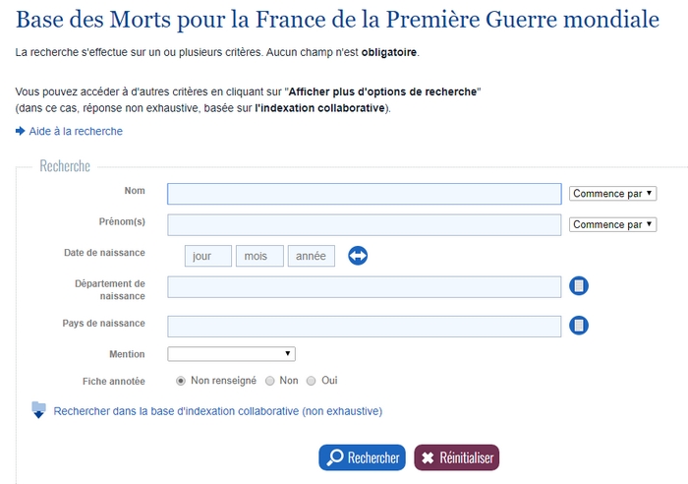Viewport: 688px width, 484px height.
Task: Click the date range double-arrow icon
Action: click(x=358, y=256)
